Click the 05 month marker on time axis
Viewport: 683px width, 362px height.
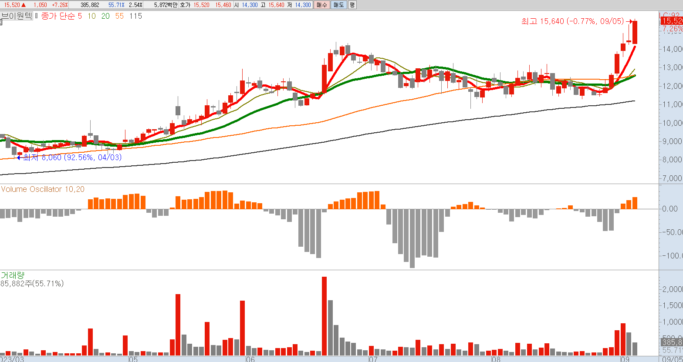[x=133, y=359]
